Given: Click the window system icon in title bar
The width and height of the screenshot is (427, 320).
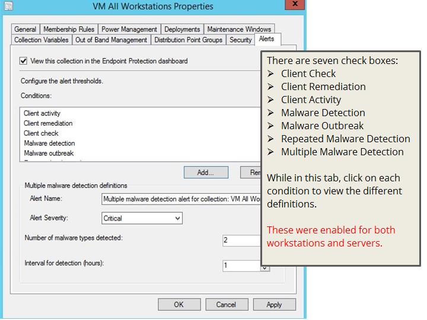Looking at the screenshot, I should pyautogui.click(x=7, y=5).
